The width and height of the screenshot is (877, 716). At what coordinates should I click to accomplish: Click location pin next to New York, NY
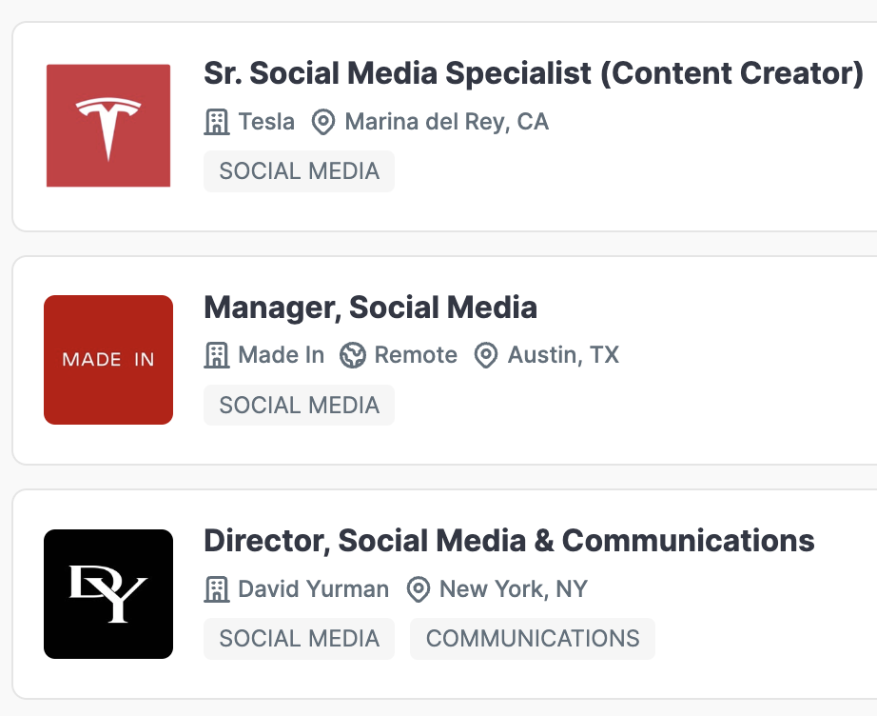[419, 589]
